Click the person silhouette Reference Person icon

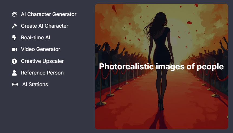coord(14,73)
